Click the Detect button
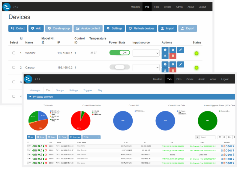Screen dimensions: 240x171 pyautogui.click(x=18, y=28)
